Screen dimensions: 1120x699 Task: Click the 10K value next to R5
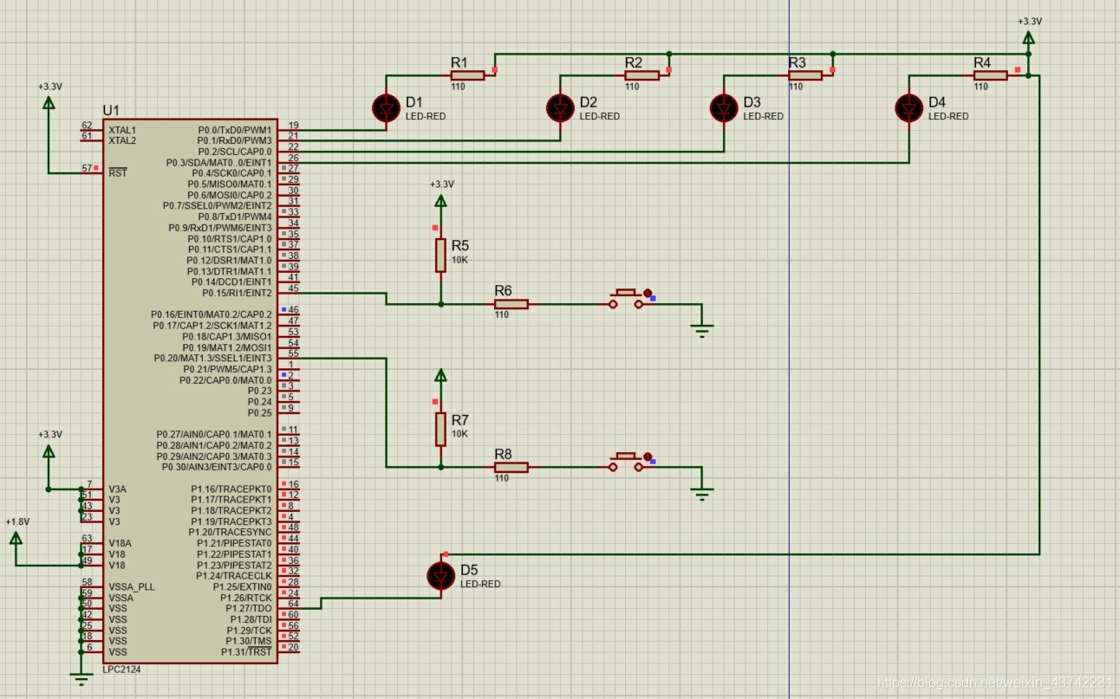point(459,260)
